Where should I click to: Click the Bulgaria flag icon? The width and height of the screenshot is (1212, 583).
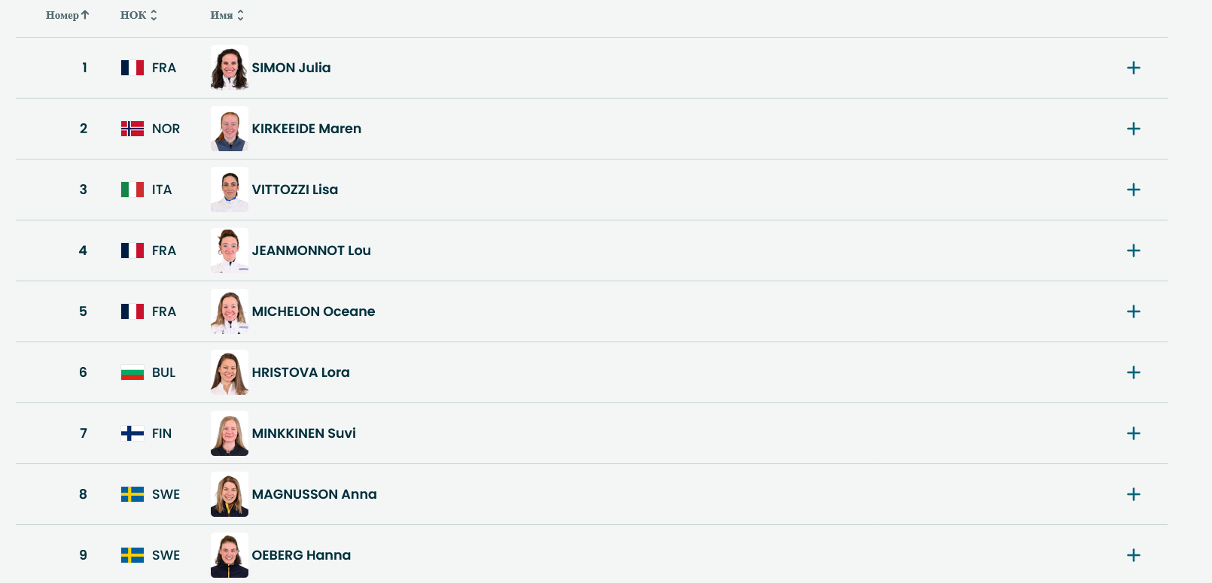(x=132, y=372)
